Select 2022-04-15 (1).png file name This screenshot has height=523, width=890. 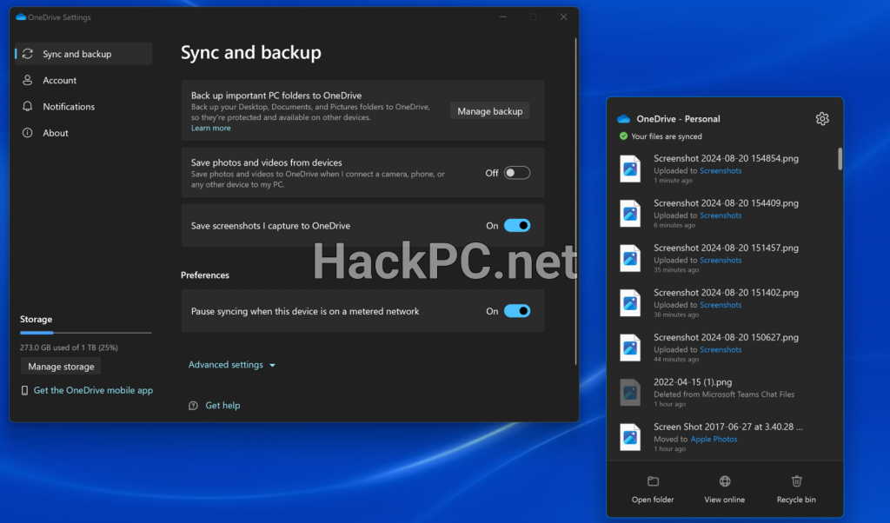click(693, 382)
